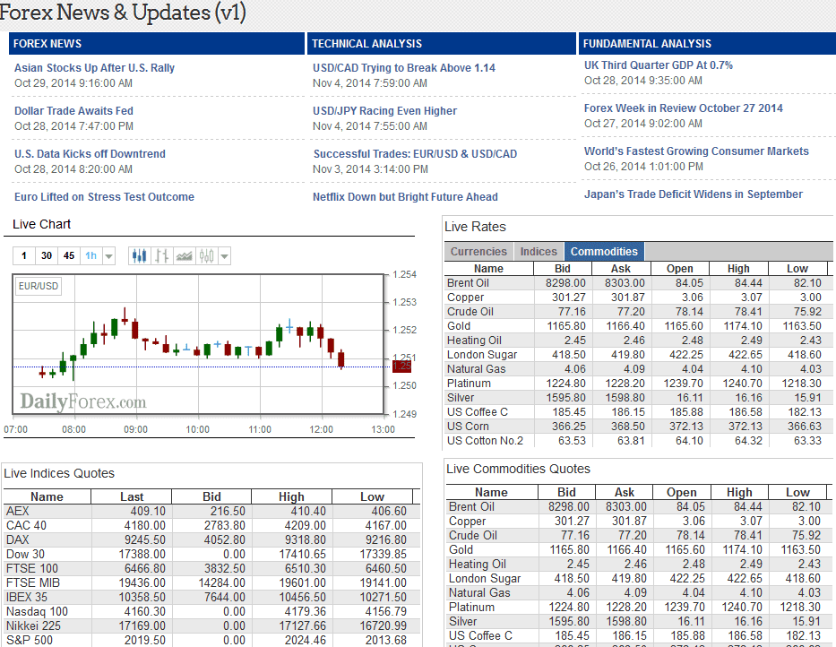Switch to the Currencies tab in Live Rates
The width and height of the screenshot is (836, 647).
[x=478, y=252]
